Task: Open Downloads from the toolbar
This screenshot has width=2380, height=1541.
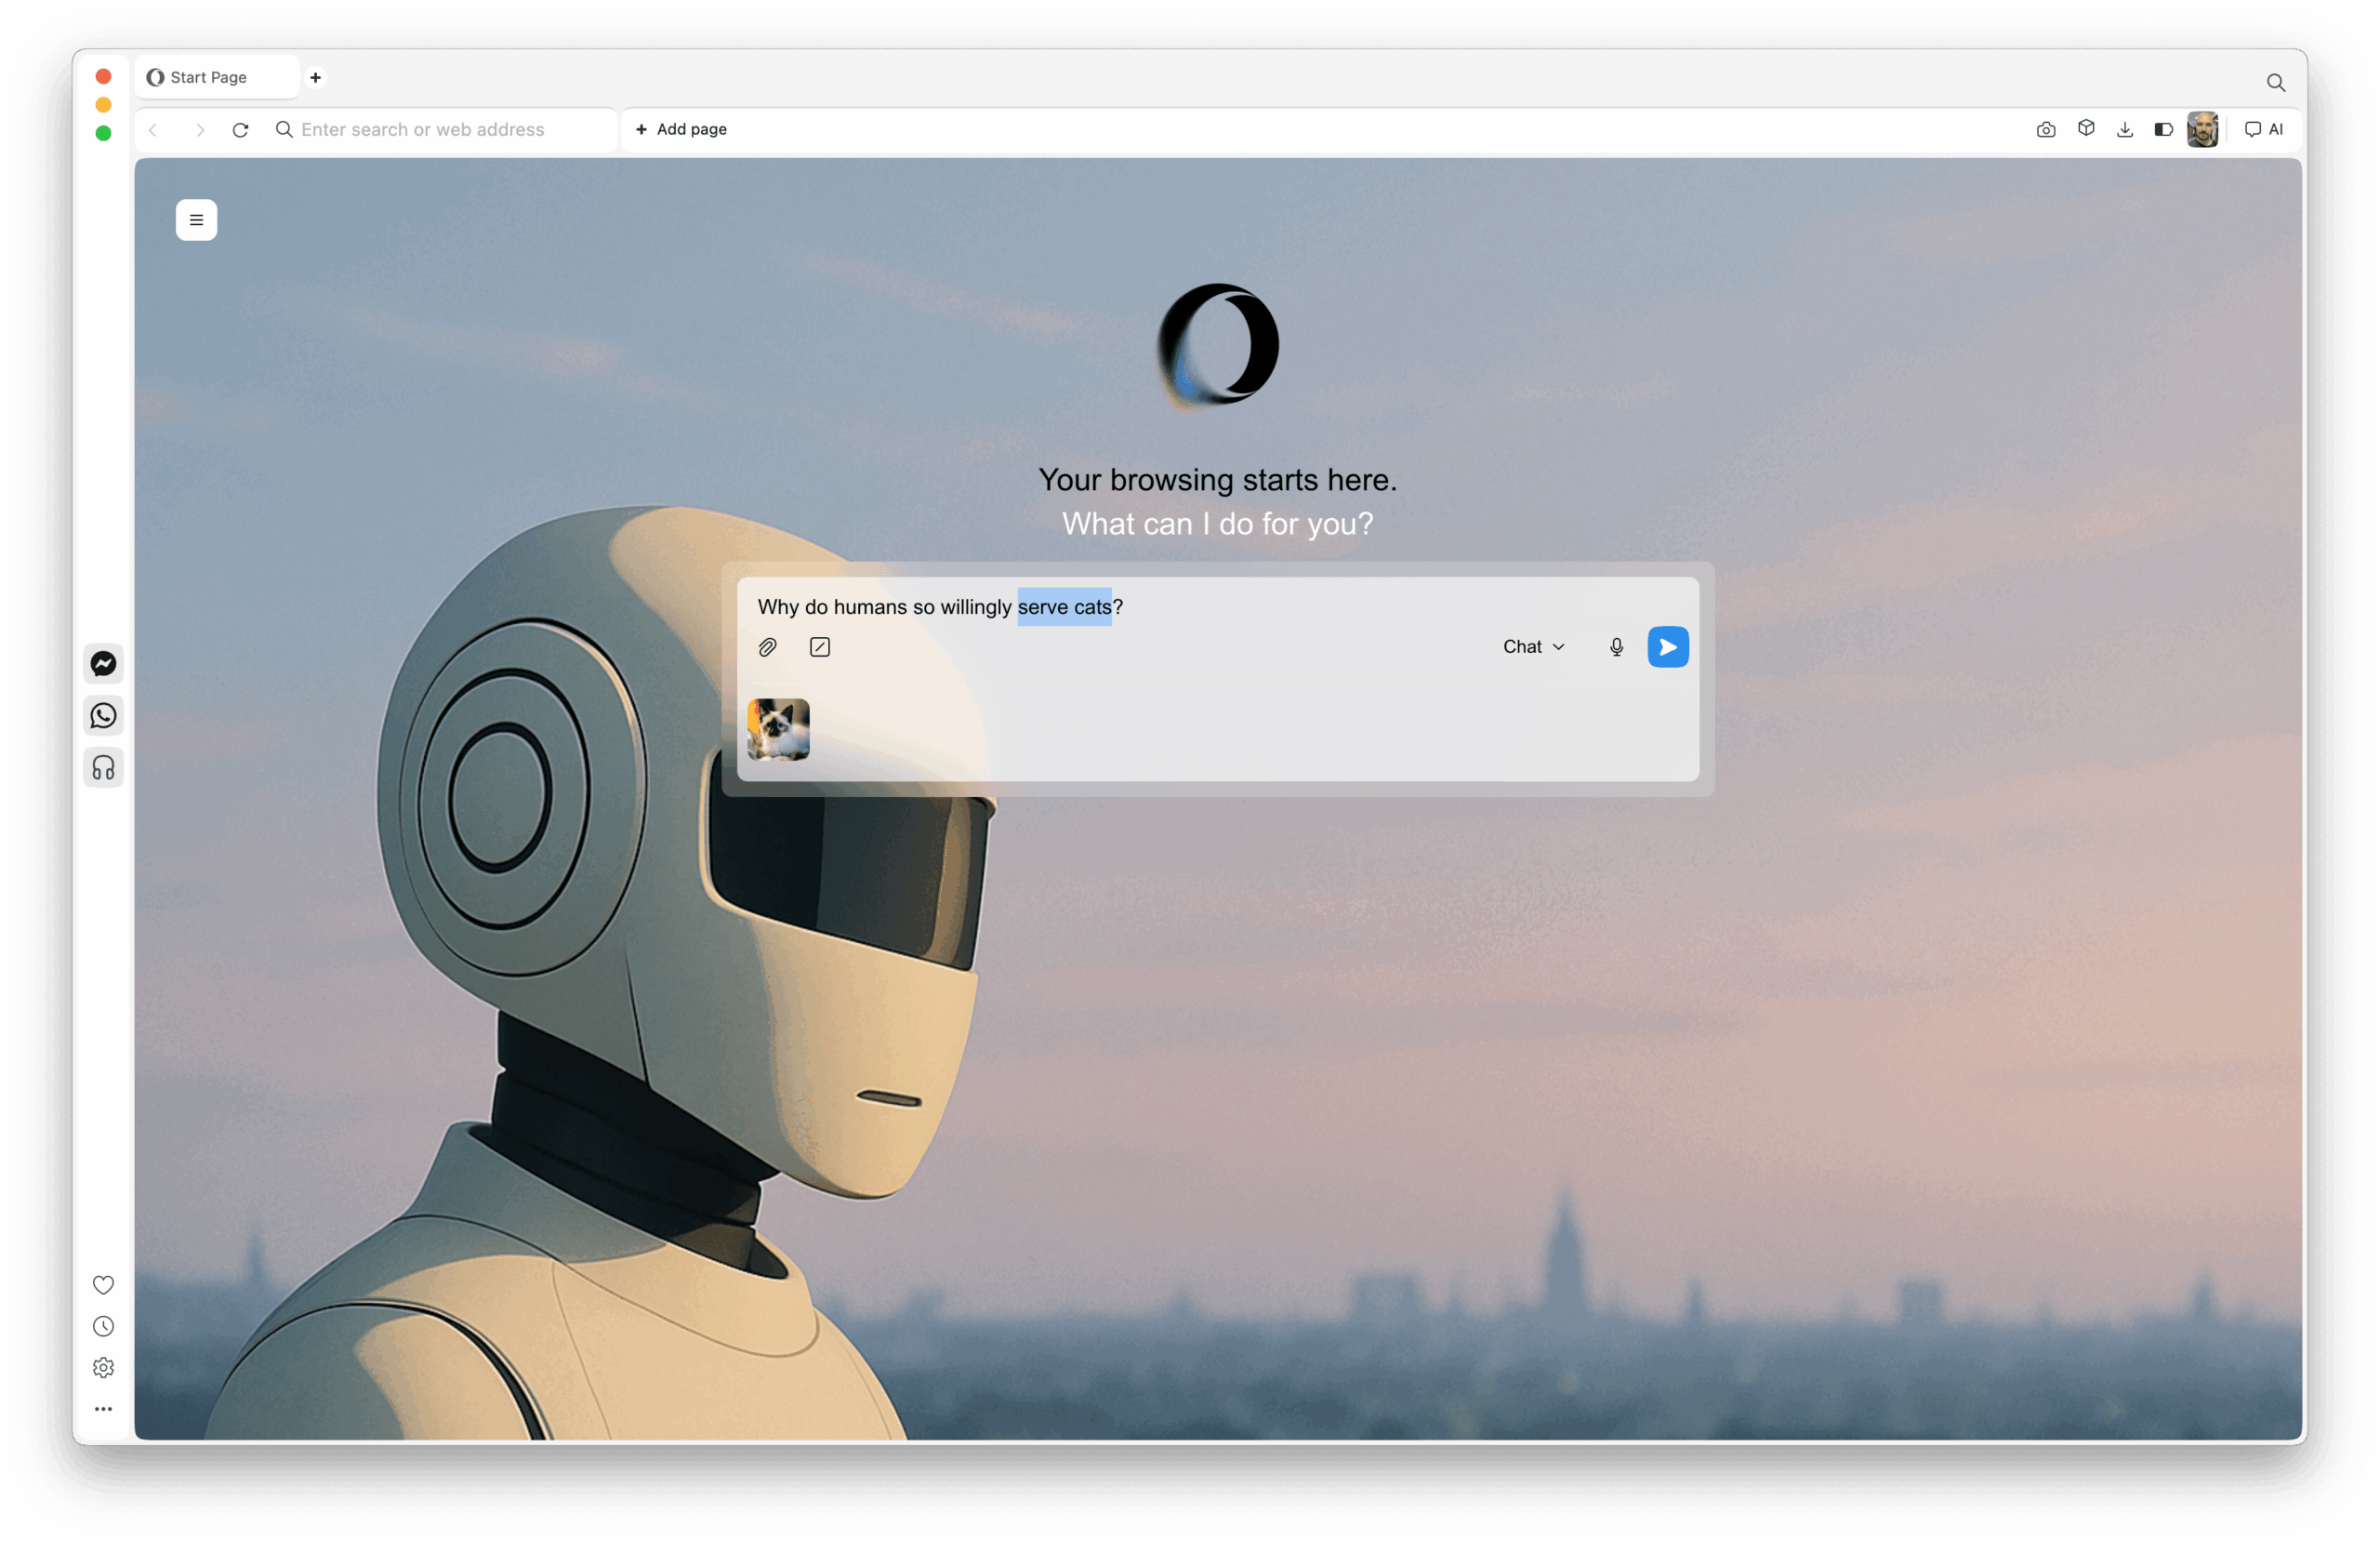Action: click(2125, 129)
